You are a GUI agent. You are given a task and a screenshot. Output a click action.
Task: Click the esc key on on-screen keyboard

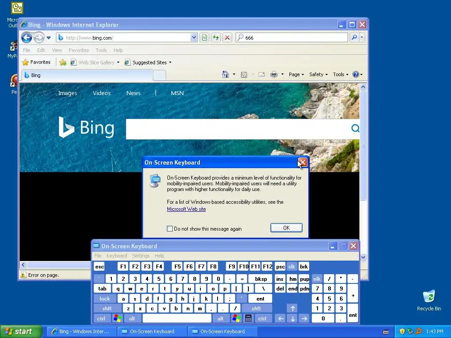pos(100,266)
